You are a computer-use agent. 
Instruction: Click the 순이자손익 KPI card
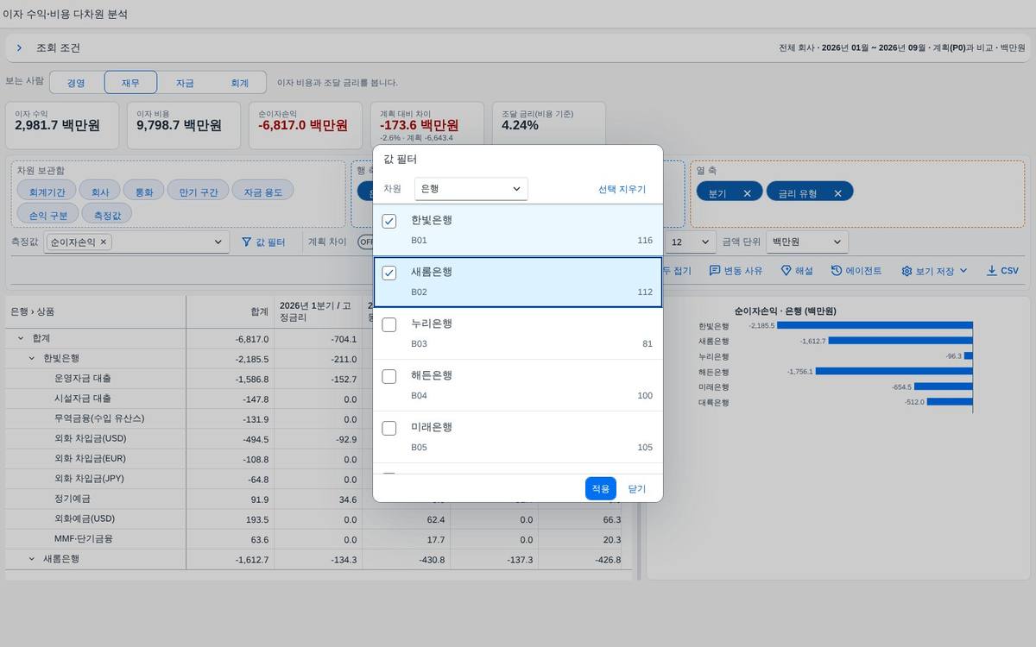pos(306,126)
